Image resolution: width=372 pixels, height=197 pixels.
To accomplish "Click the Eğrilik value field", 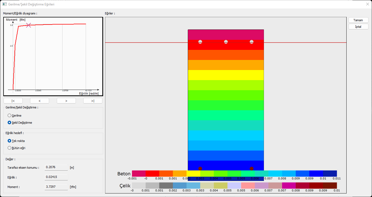I will coord(56,177).
